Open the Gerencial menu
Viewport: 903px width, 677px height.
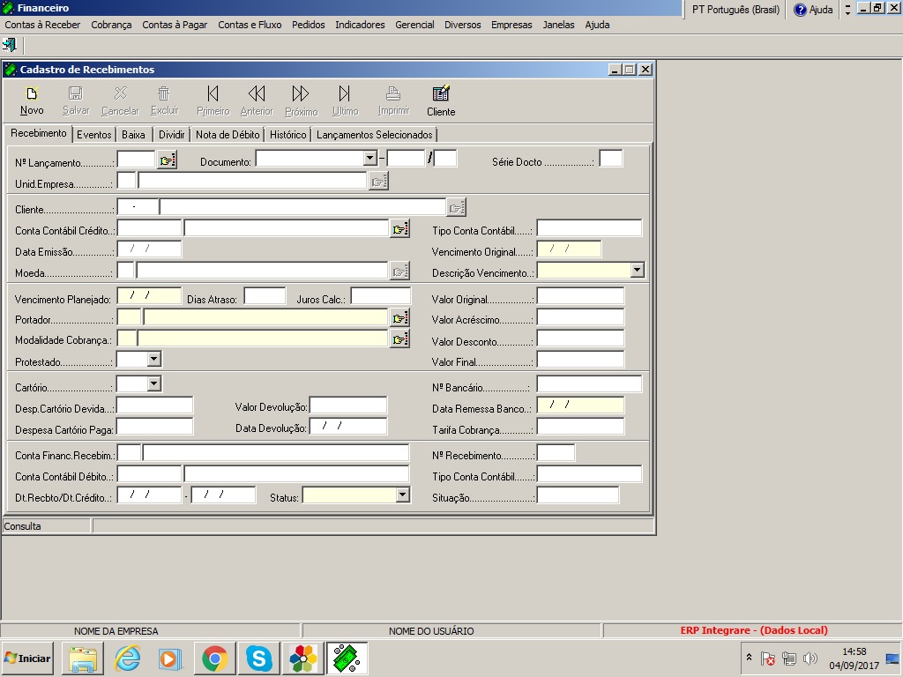click(x=414, y=25)
